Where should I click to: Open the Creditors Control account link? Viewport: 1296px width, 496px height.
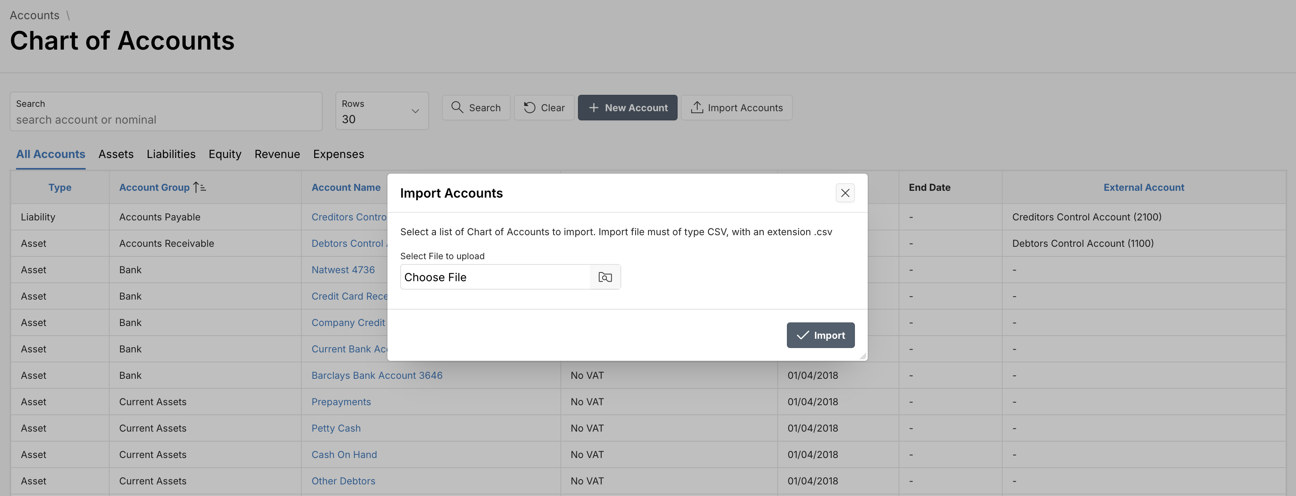click(x=349, y=217)
